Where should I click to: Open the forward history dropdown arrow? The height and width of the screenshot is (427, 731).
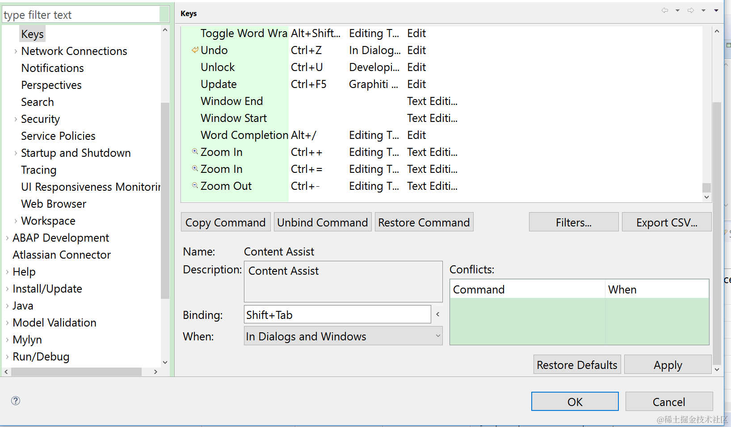pos(703,10)
